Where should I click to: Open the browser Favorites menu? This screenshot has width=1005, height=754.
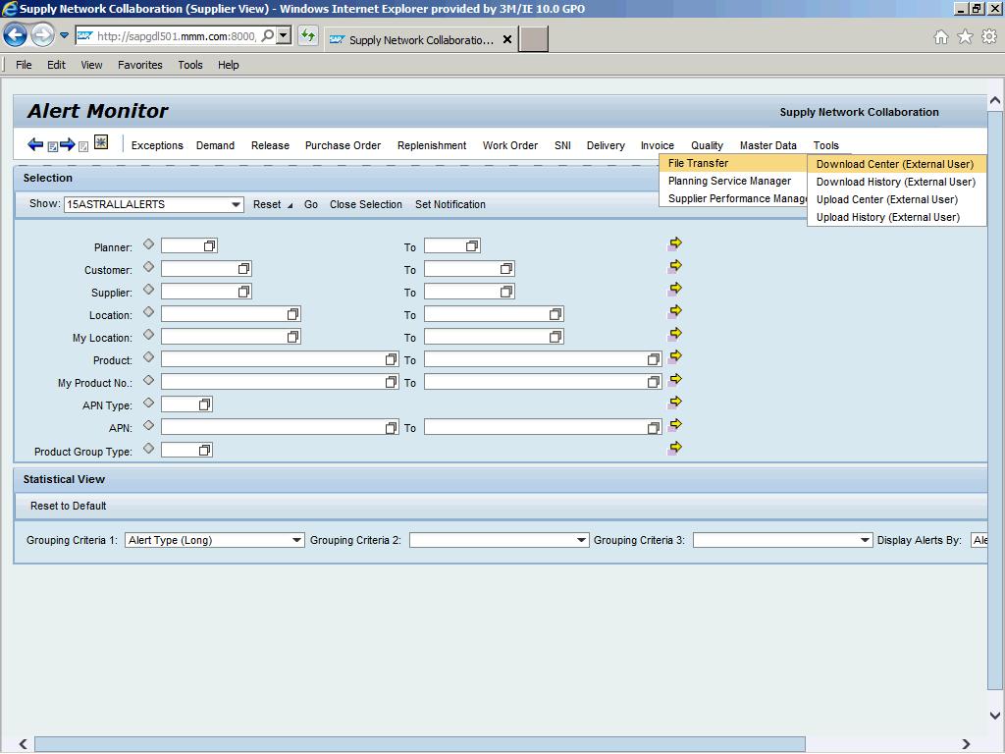pos(139,65)
